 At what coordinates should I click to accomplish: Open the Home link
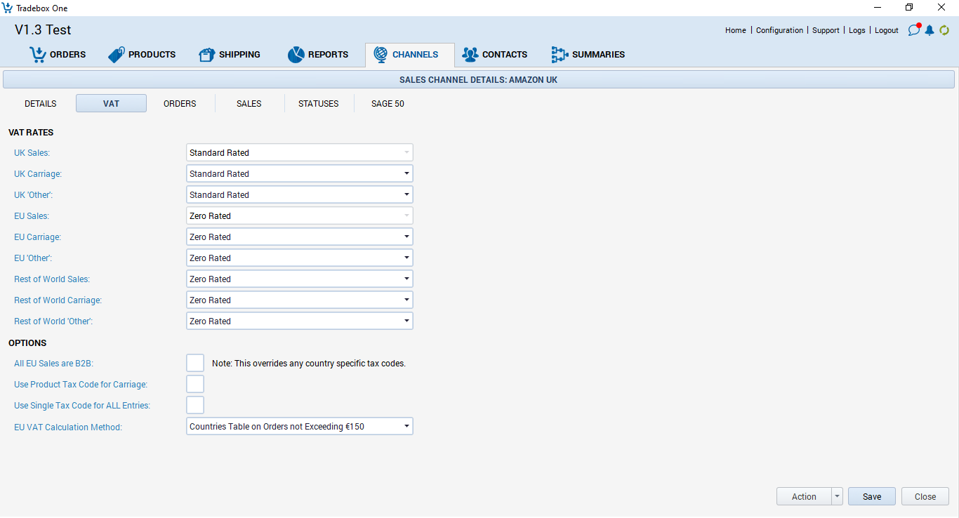point(736,30)
